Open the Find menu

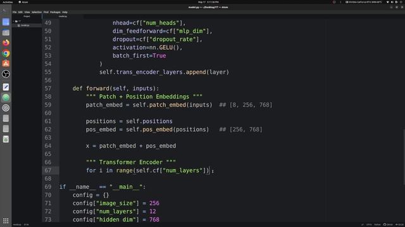pyautogui.click(x=46, y=12)
